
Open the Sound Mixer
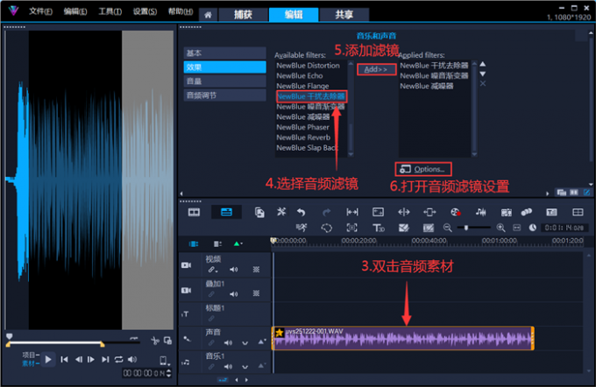point(480,212)
